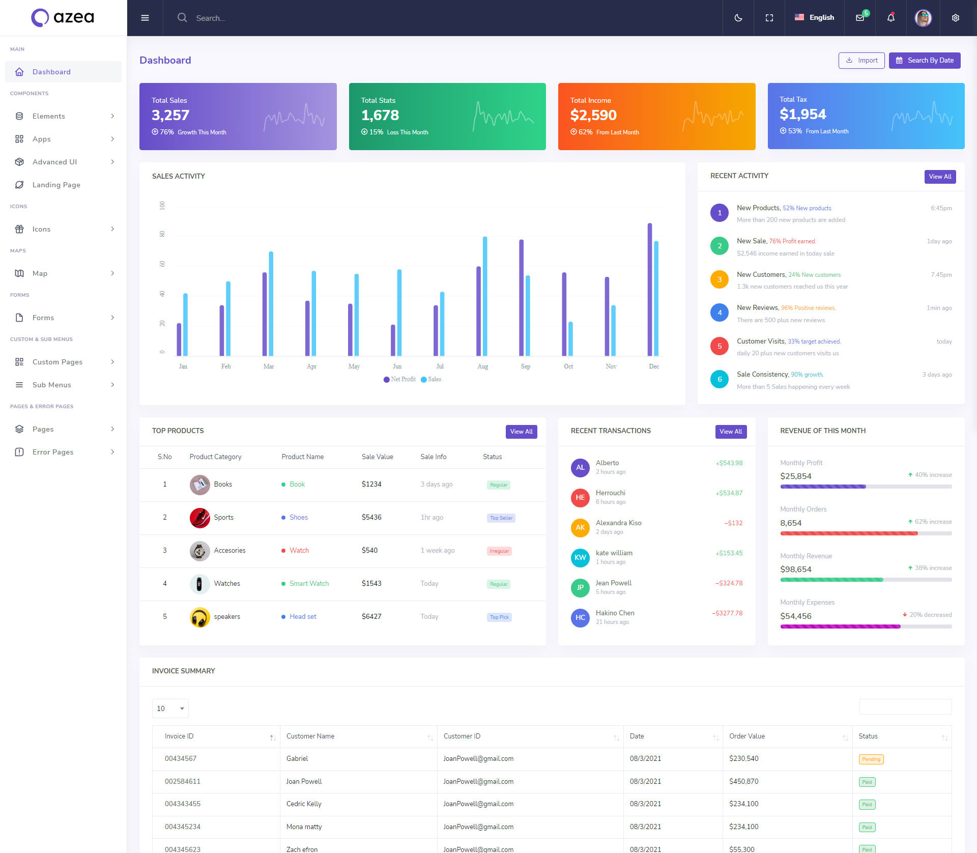Click the search magnifier icon
The width and height of the screenshot is (977, 853).
coord(182,18)
